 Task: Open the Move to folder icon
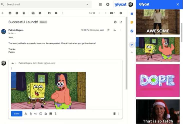click(49, 13)
